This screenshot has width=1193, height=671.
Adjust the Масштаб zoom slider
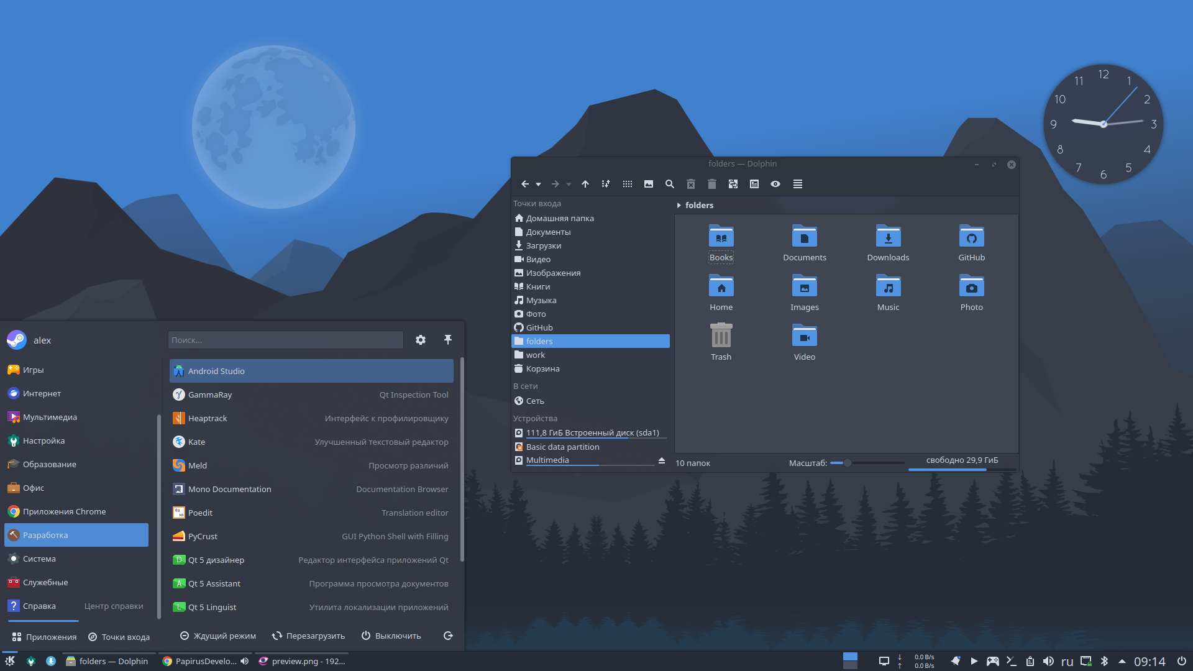tap(848, 463)
